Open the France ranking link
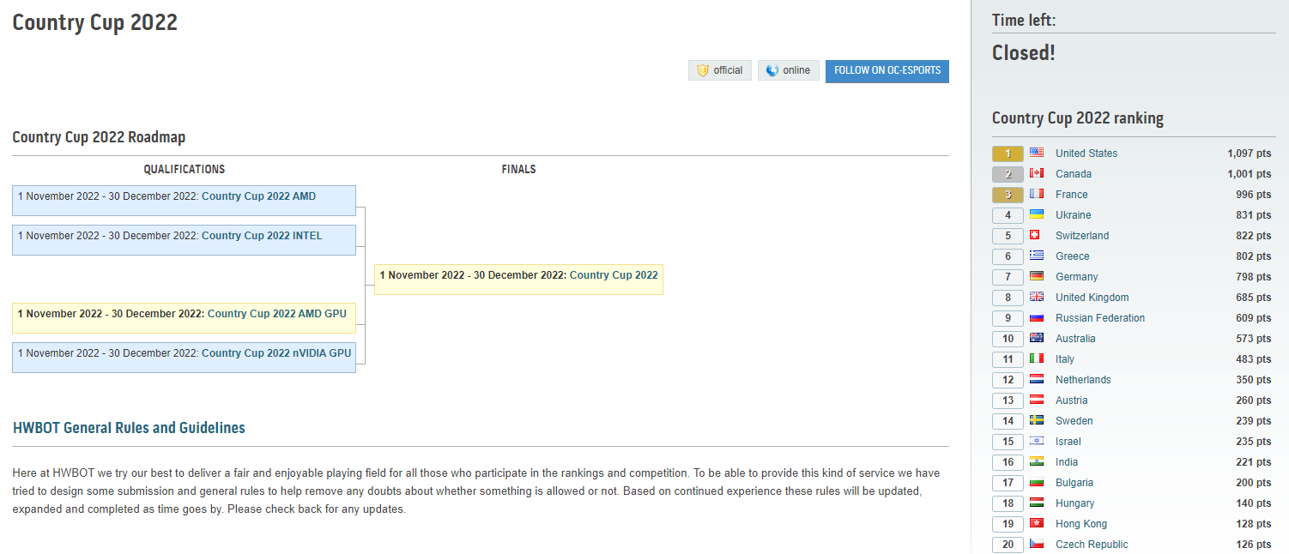This screenshot has height=554, width=1289. pos(1072,195)
